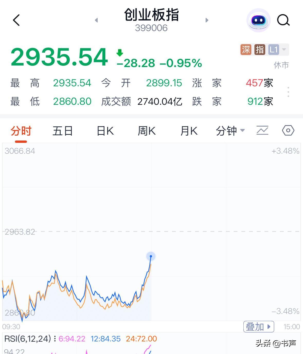
Task: Switch to the 月K tab
Action: pyautogui.click(x=189, y=131)
